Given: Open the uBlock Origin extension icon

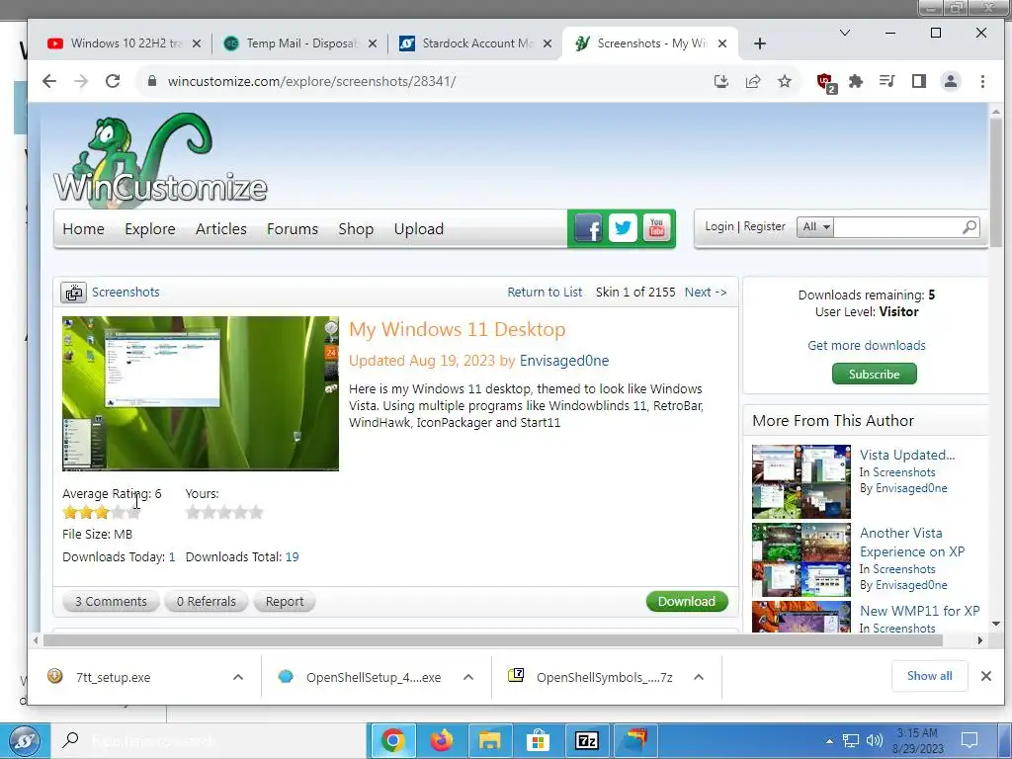Looking at the screenshot, I should (826, 83).
